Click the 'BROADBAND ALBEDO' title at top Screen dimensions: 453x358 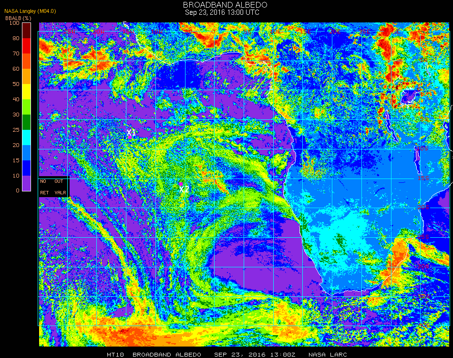[225, 5]
